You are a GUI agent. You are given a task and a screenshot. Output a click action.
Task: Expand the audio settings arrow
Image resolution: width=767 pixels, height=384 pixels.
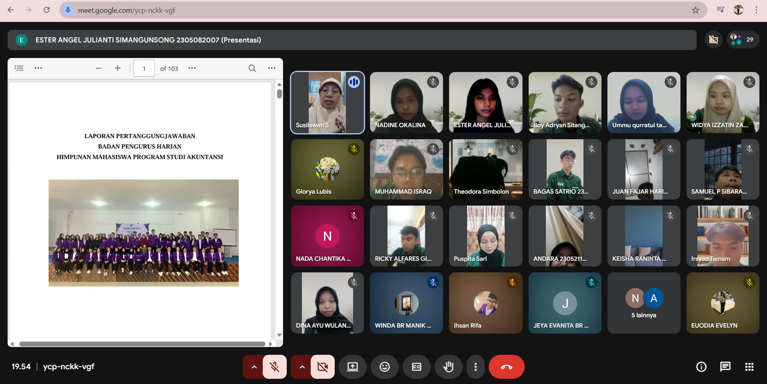[x=254, y=367]
